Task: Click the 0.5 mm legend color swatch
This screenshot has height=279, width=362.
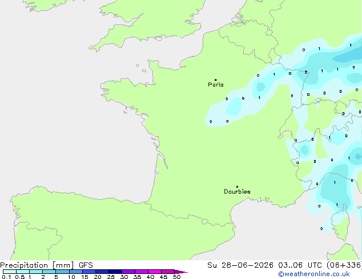Action: click(x=23, y=272)
